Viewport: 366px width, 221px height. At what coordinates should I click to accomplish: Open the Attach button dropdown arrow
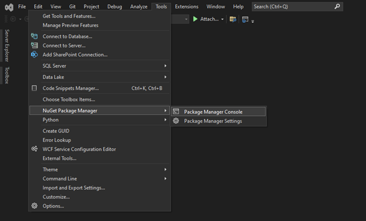222,19
